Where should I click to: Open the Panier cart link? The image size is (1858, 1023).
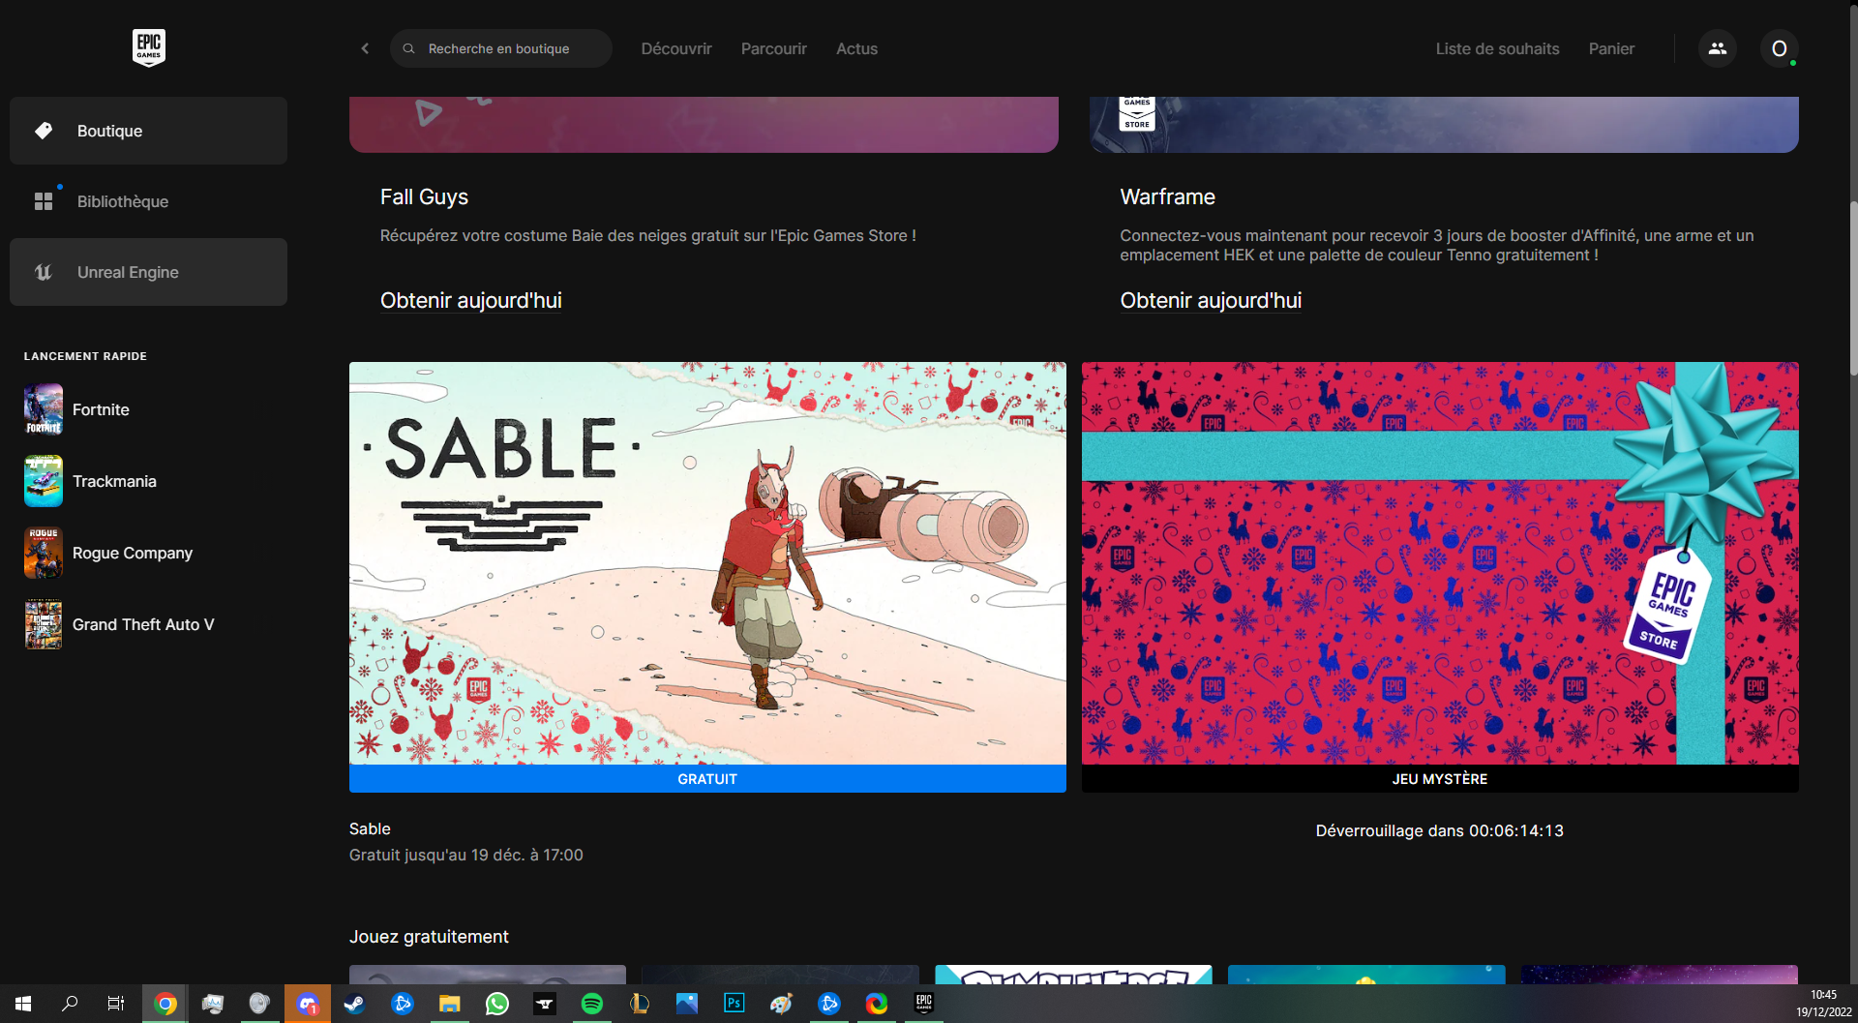point(1611,48)
